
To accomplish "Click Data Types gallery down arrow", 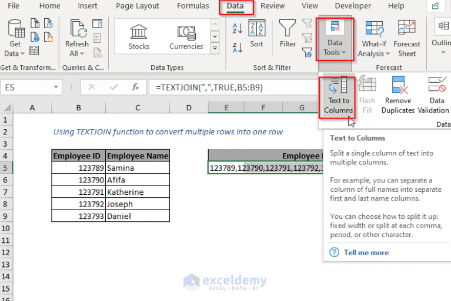I will tap(215, 36).
